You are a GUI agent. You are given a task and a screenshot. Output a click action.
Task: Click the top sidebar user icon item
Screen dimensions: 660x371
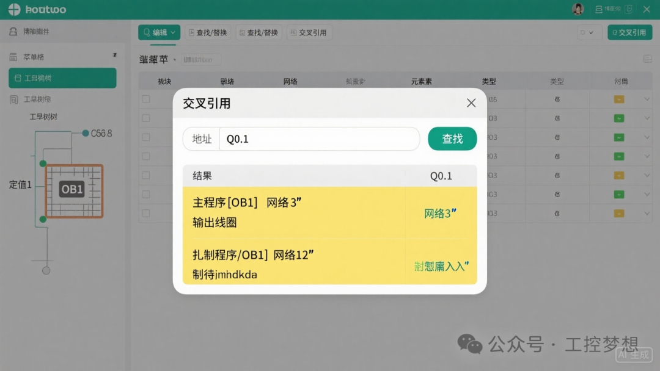[13, 32]
